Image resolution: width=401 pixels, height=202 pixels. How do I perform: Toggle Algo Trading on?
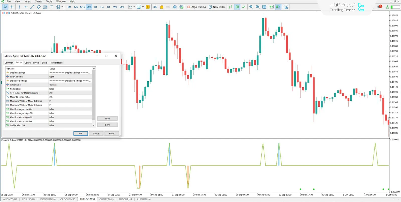click(197, 7)
